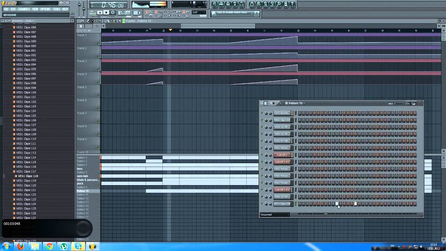Open the Cell snap dropdown in toolbar
This screenshot has height=251, width=446.
199,13
